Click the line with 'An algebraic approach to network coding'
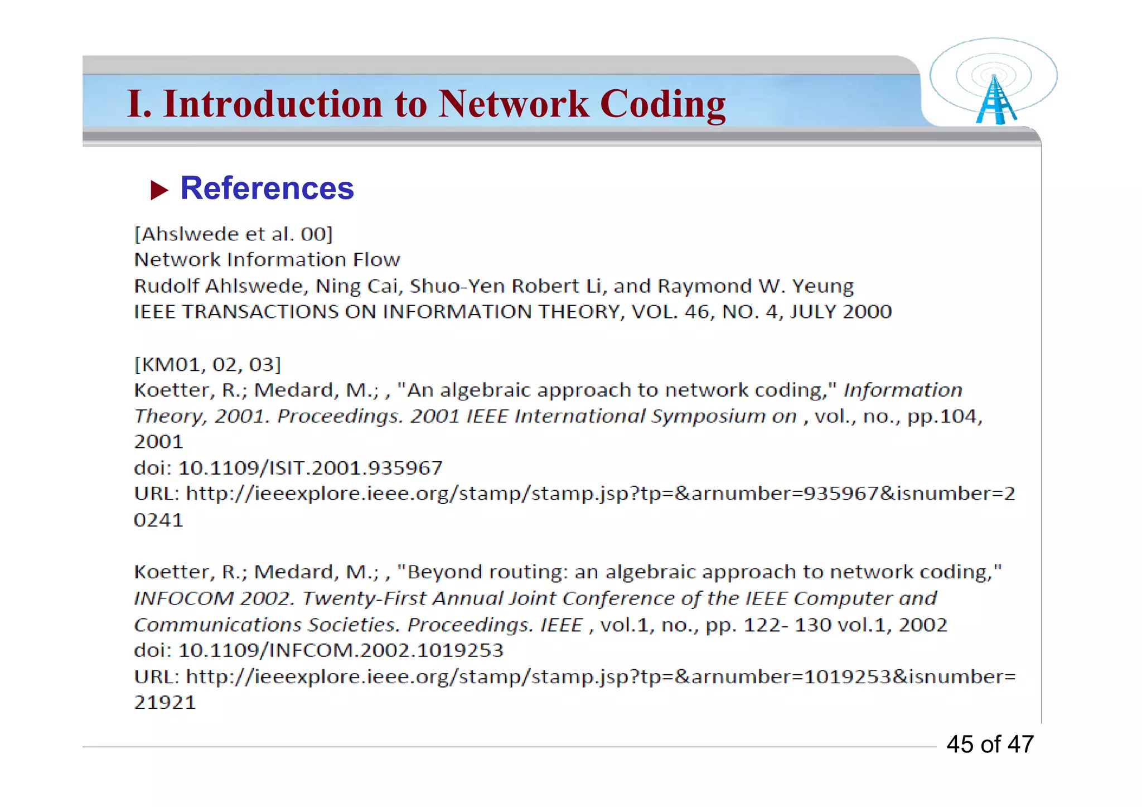The width and height of the screenshot is (1142, 807). coord(548,390)
